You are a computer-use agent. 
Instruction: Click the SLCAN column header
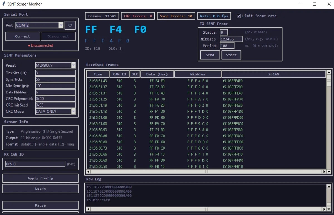[274, 74]
